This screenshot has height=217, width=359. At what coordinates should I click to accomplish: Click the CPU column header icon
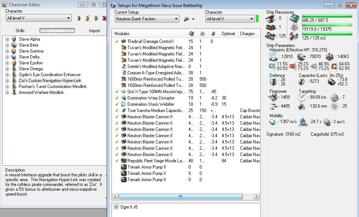click(x=191, y=34)
